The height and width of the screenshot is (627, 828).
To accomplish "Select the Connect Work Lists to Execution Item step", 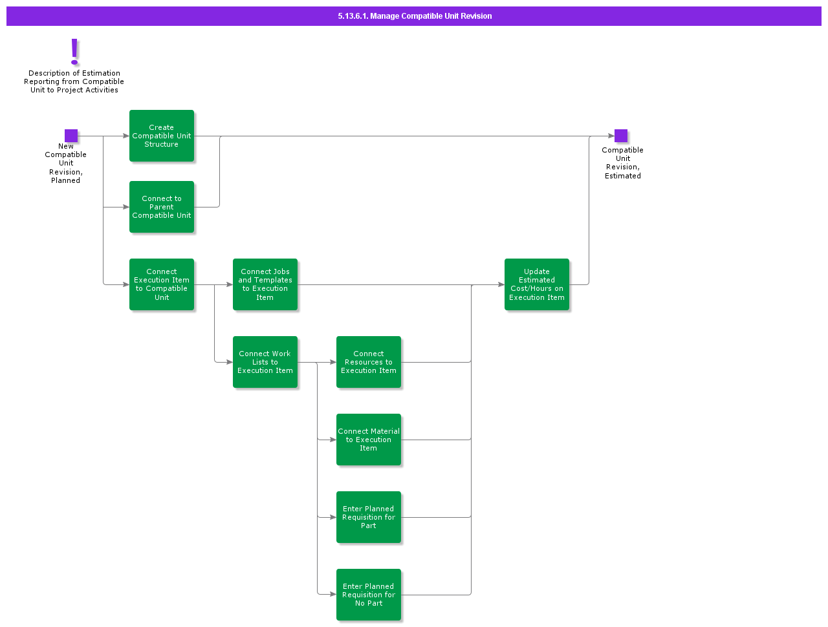I will coord(265,362).
